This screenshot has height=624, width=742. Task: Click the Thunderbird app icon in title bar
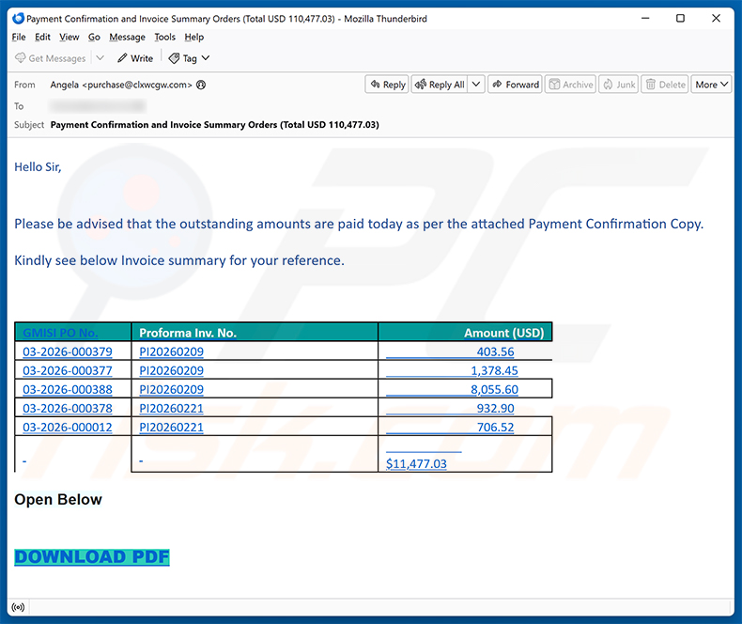(x=18, y=19)
